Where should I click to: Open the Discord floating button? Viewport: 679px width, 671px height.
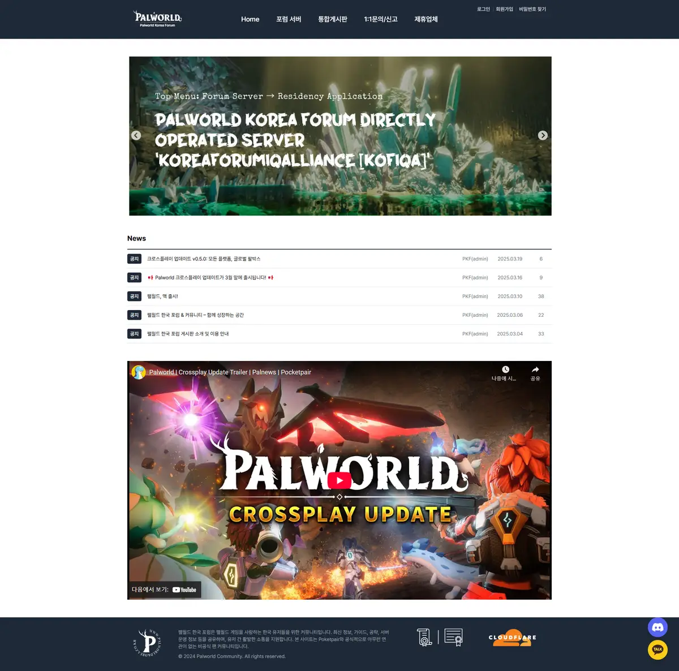point(657,627)
